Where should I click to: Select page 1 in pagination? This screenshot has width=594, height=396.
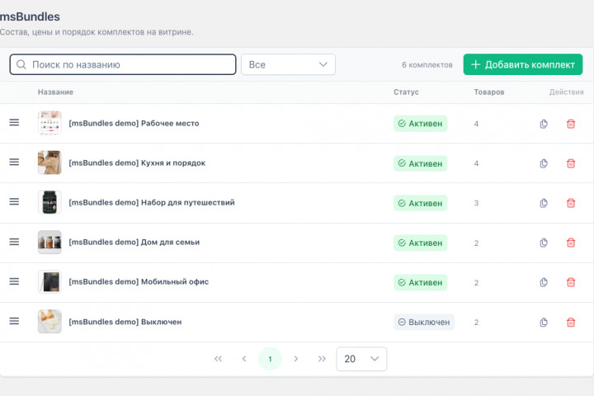click(270, 359)
